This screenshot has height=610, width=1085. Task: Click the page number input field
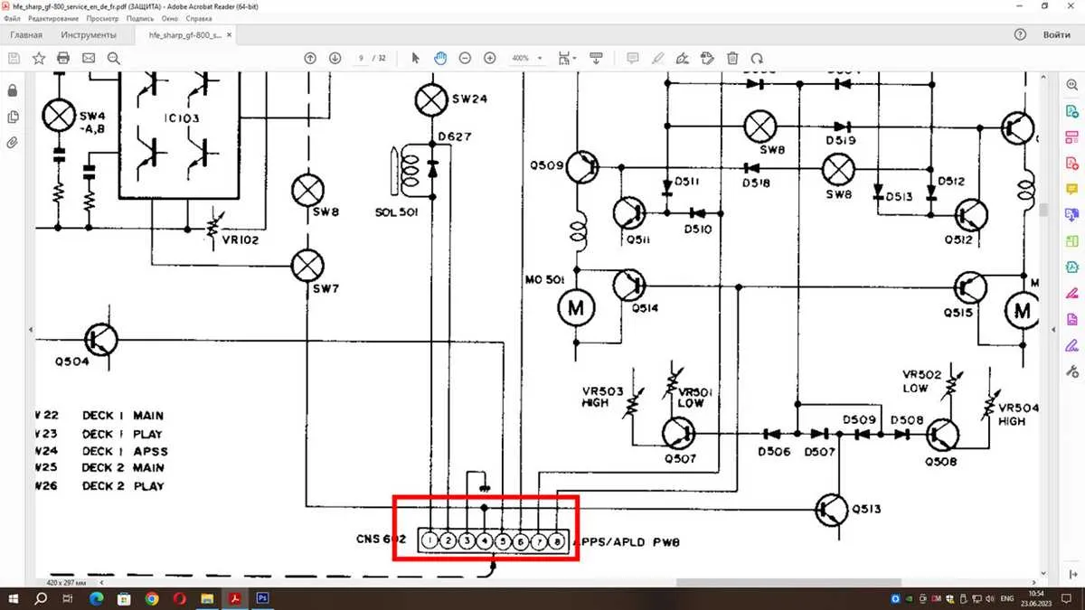coord(362,58)
